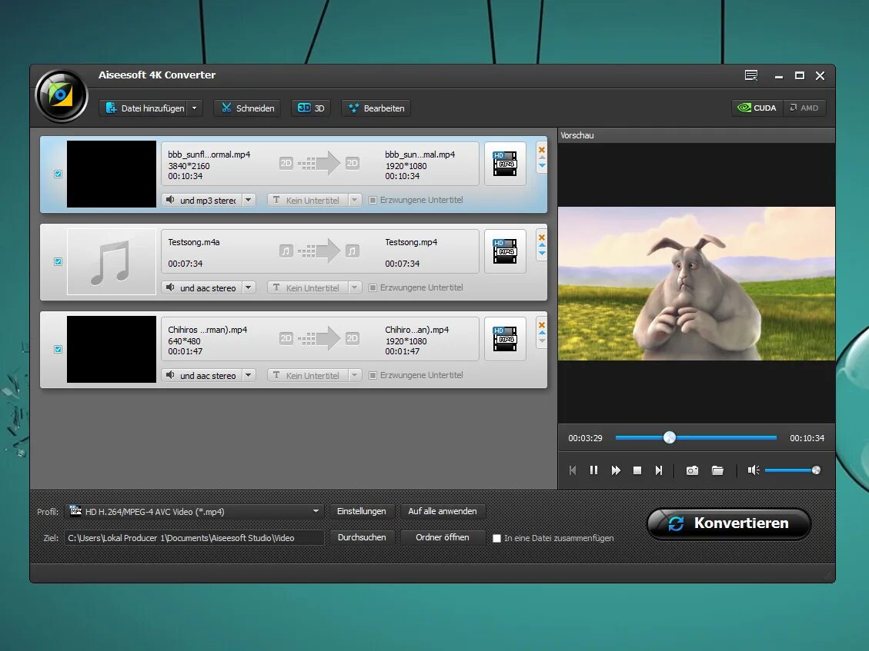Toggle AMD acceleration

(x=804, y=108)
